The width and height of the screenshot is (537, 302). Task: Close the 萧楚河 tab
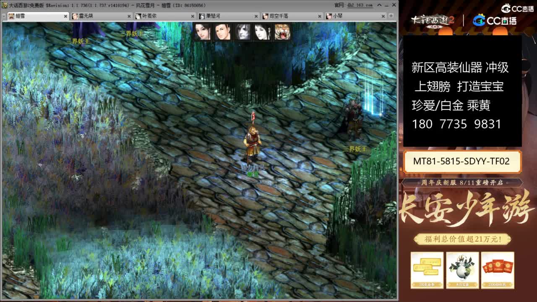(x=257, y=16)
